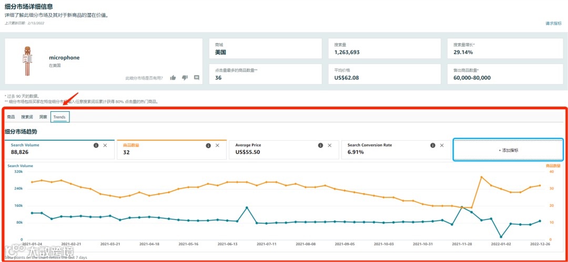Image resolution: width=568 pixels, height=262 pixels.
Task: Show info for 商品数量 metric
Action: coord(208,145)
